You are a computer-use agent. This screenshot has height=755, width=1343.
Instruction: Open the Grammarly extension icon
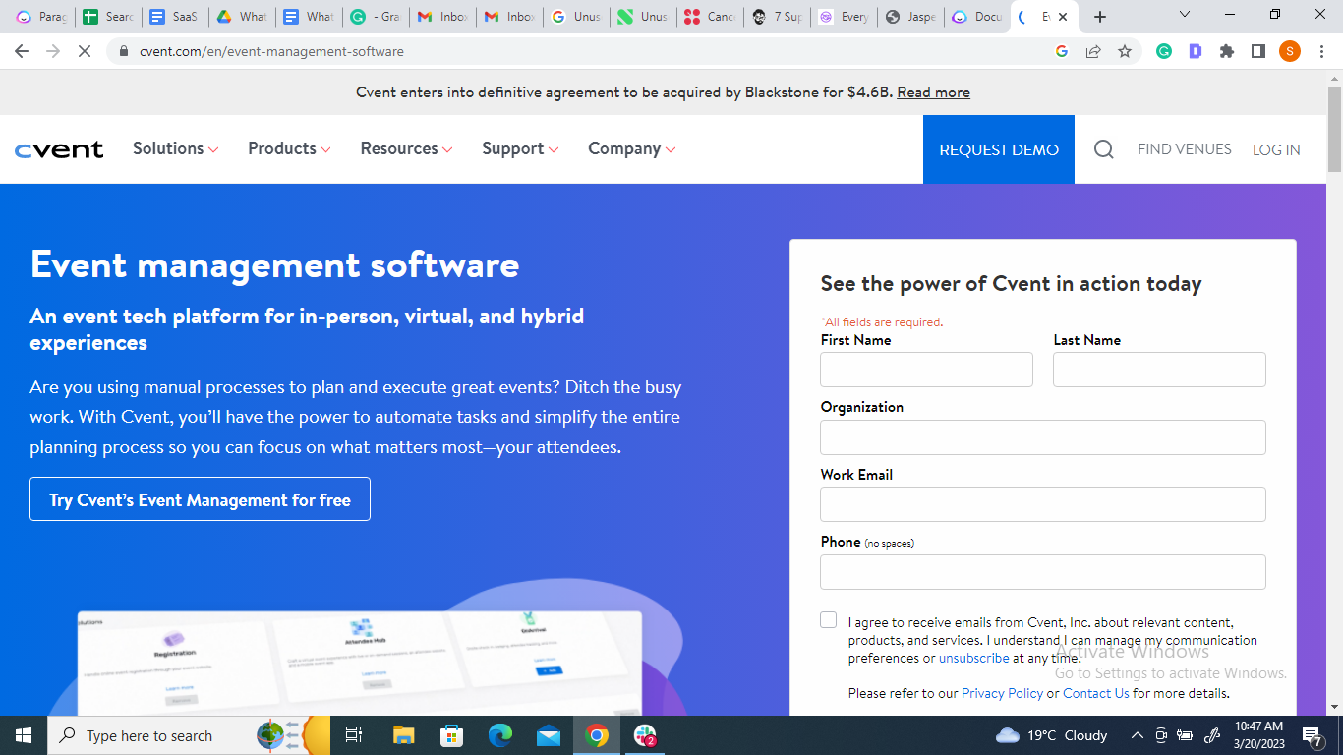[1164, 51]
